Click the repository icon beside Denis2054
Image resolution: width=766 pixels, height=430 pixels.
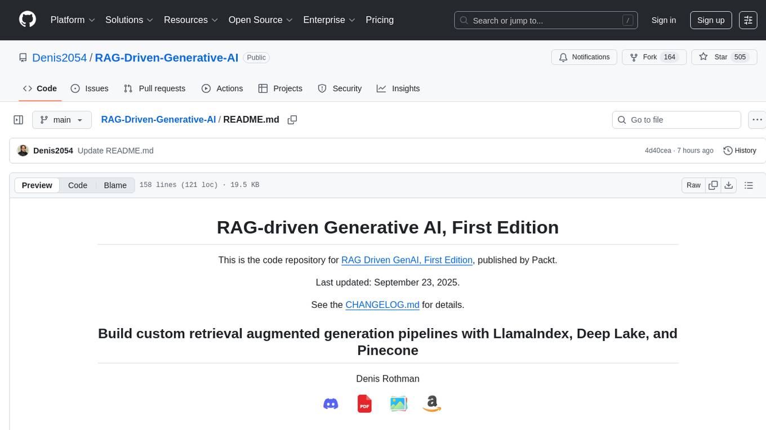tap(23, 57)
